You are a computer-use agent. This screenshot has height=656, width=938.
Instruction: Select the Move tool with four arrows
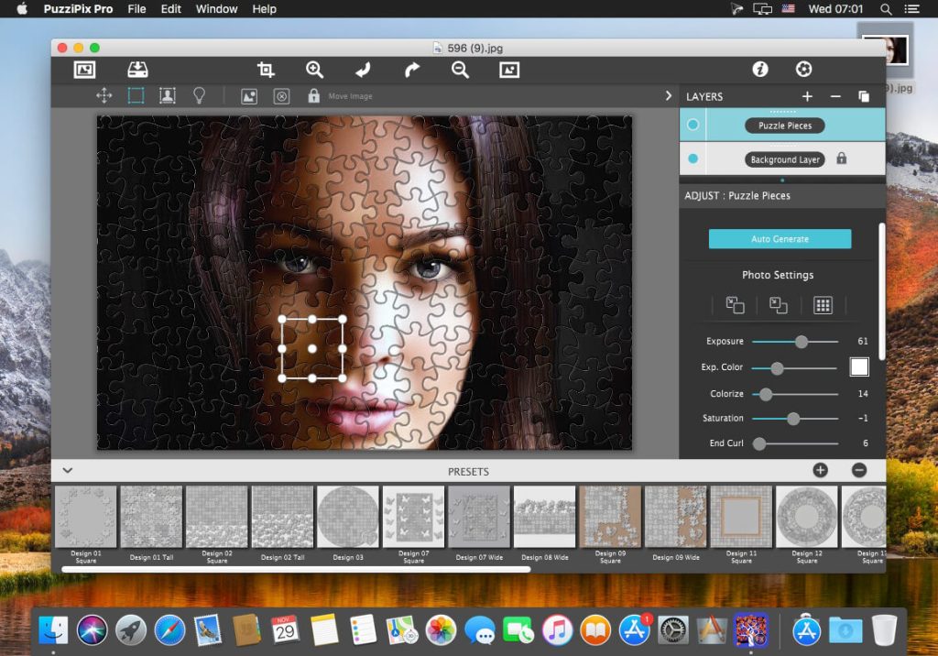point(104,95)
